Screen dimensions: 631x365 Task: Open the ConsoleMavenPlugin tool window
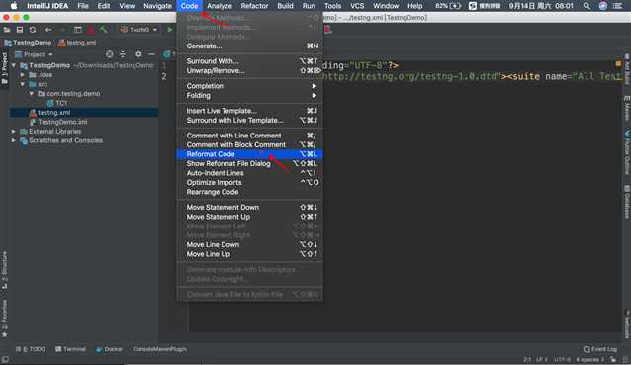pos(160,349)
